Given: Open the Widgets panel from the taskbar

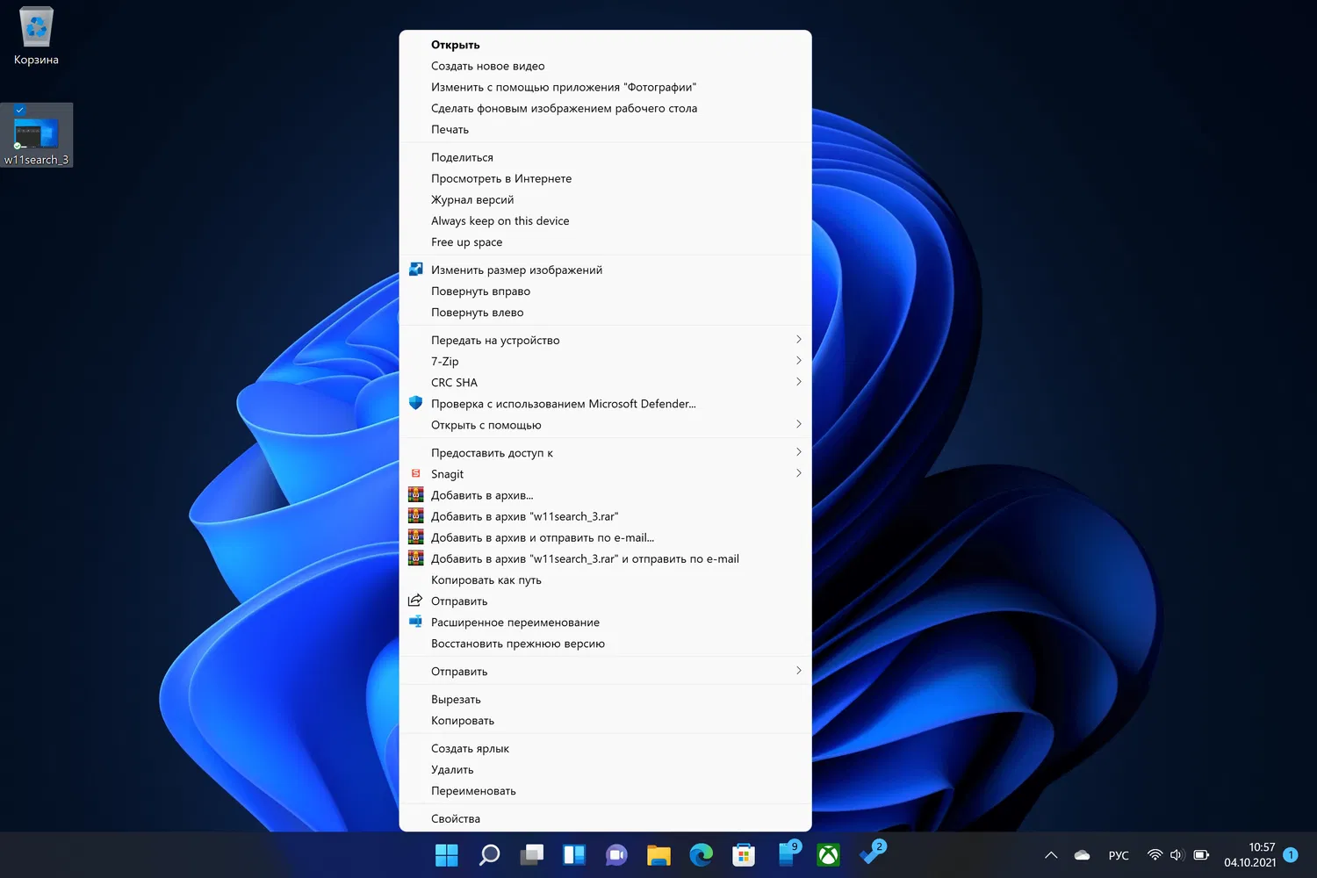Looking at the screenshot, I should pos(574,854).
